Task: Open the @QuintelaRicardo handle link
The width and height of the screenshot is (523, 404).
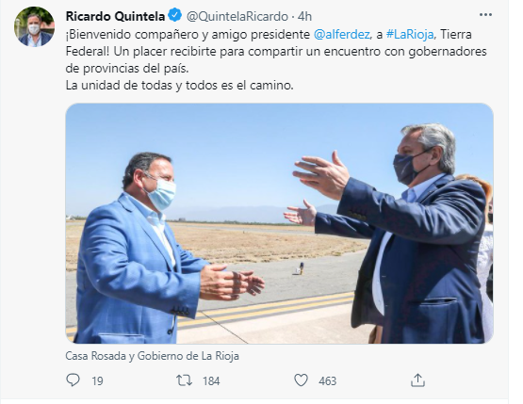Action: coord(237,16)
